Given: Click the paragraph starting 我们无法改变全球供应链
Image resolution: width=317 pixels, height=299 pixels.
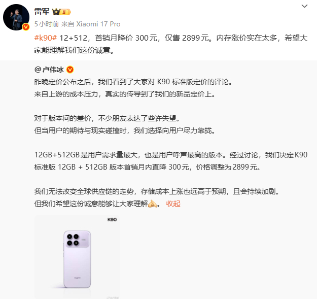Looking at the screenshot, I should point(157,197).
